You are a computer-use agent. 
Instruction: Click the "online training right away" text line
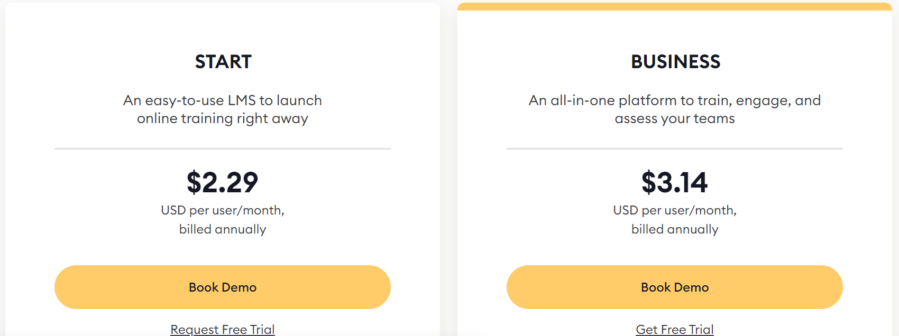(x=223, y=118)
